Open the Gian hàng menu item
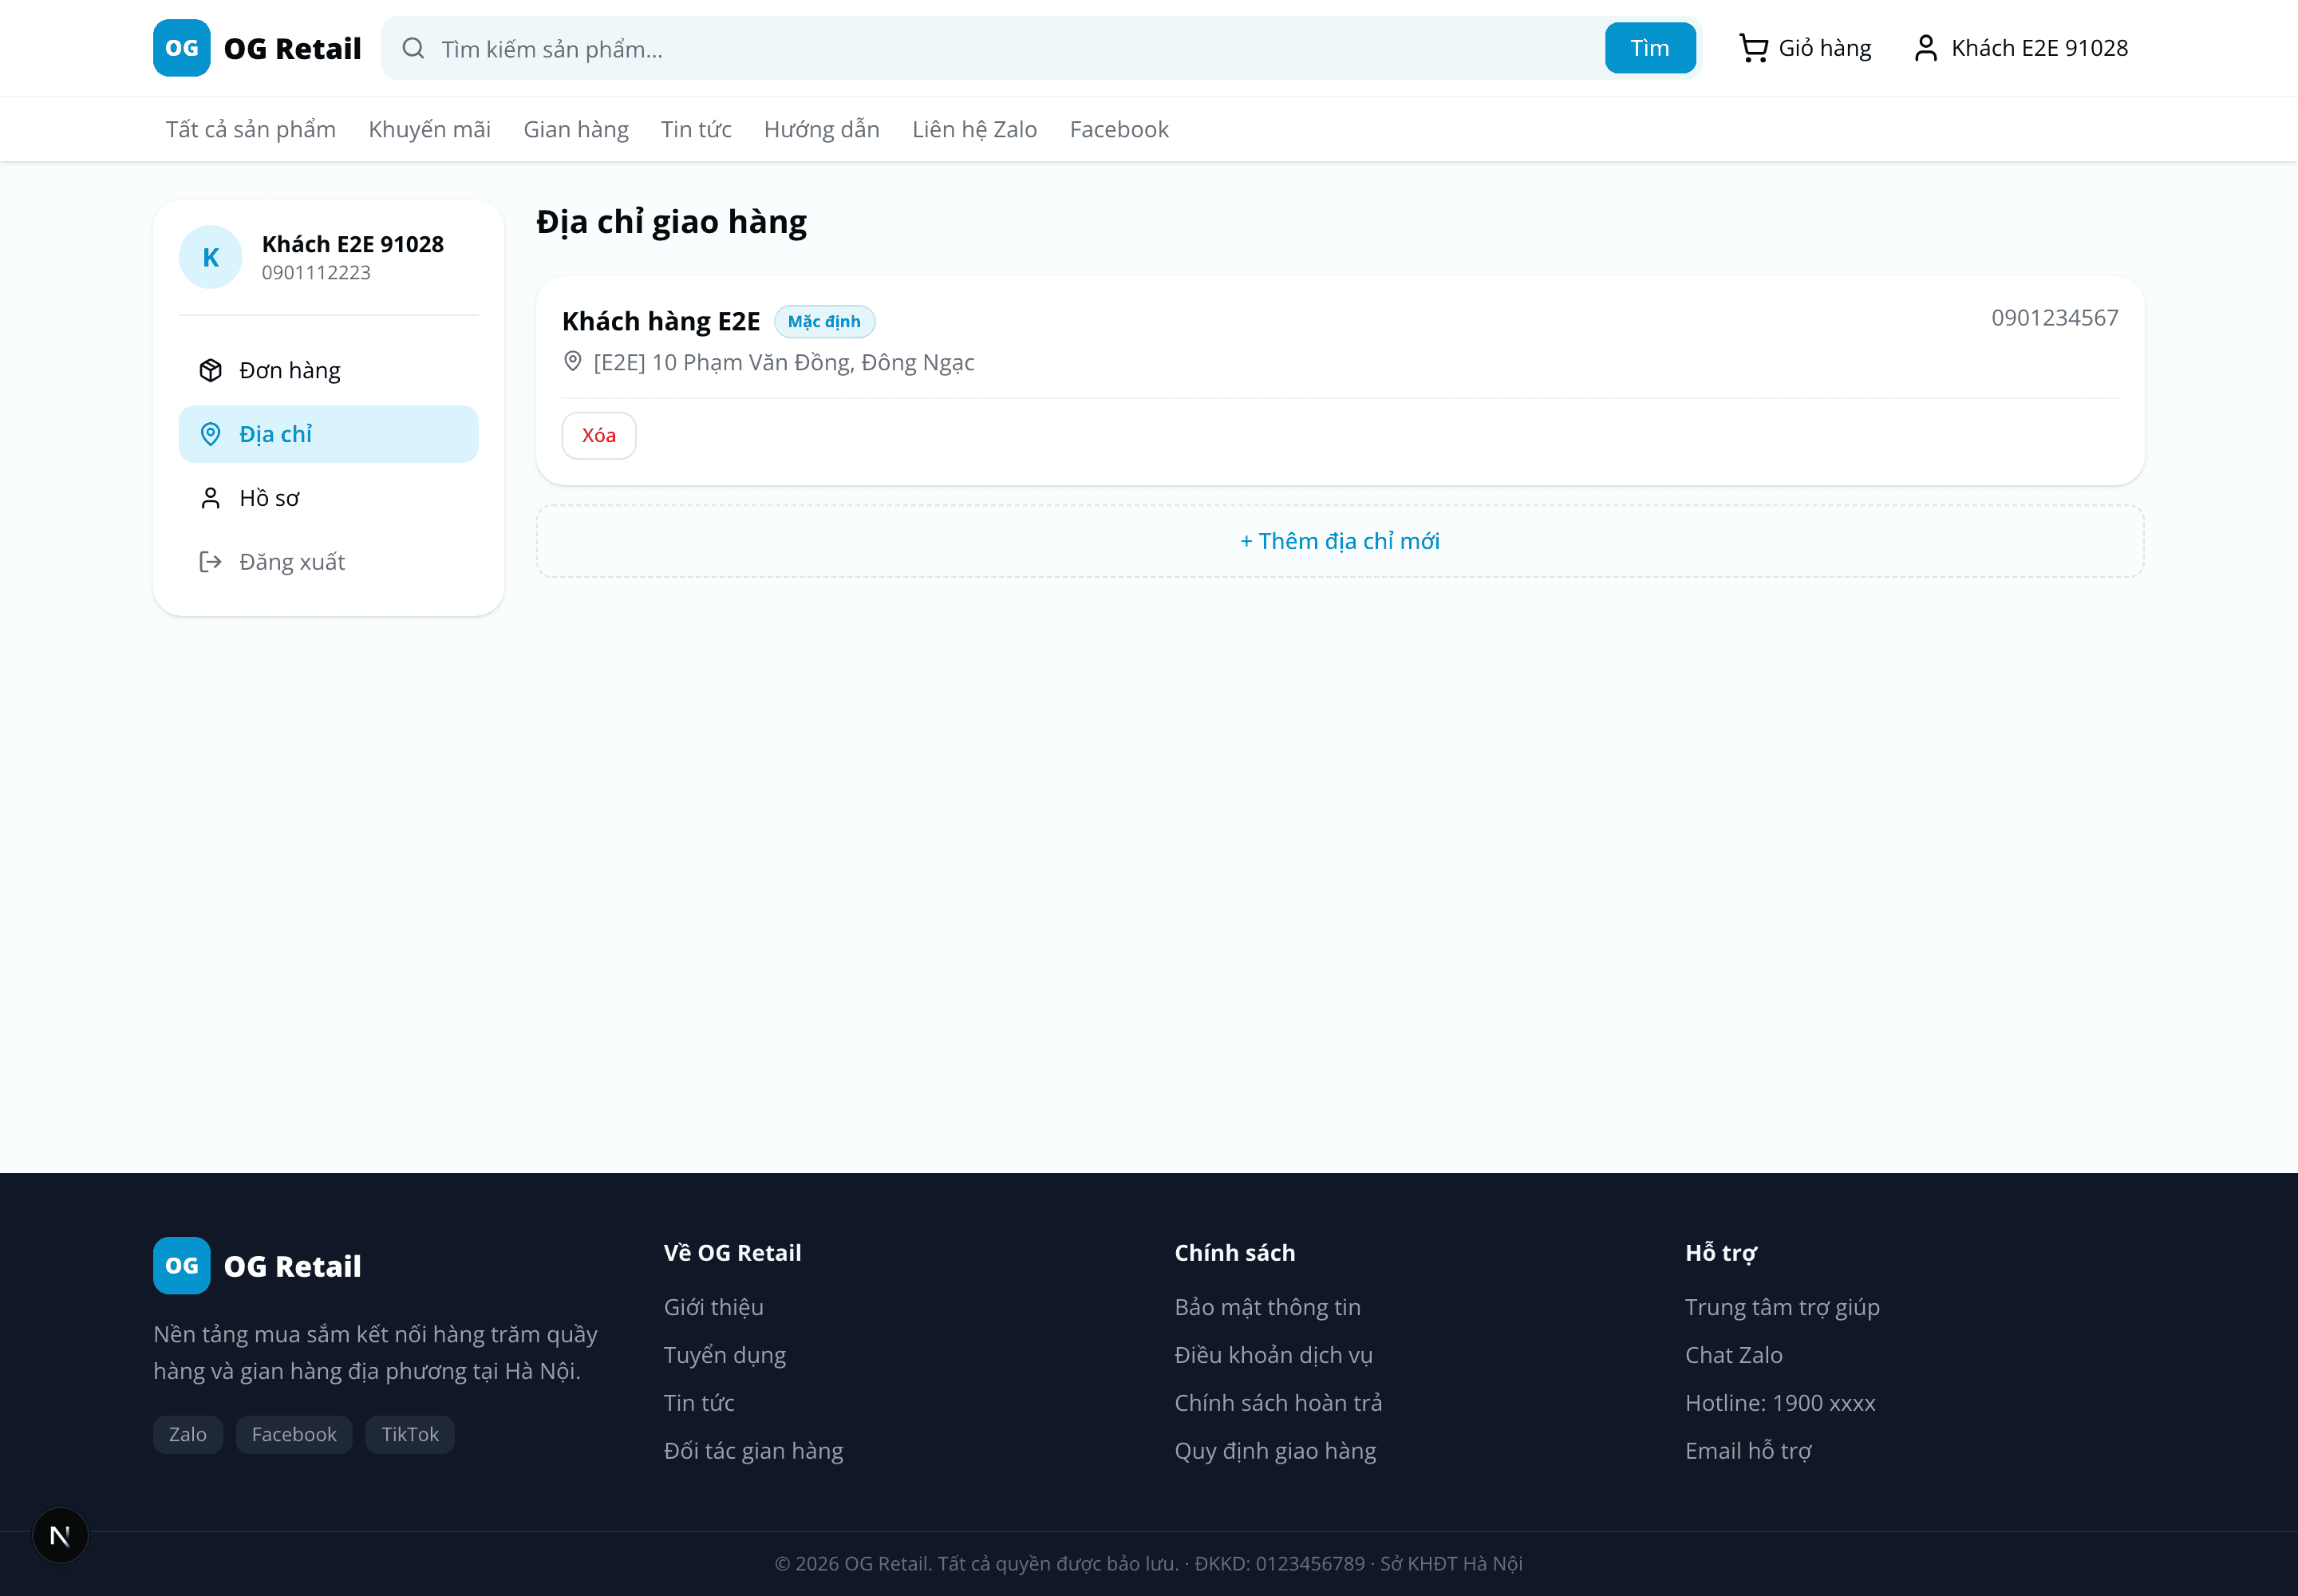The width and height of the screenshot is (2298, 1596). pos(576,129)
